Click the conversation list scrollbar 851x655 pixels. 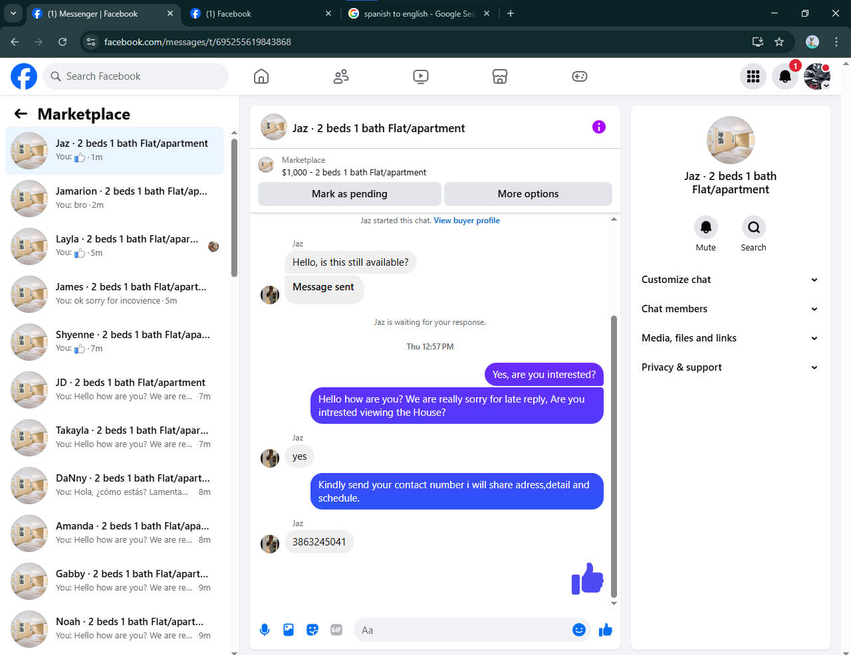[x=234, y=207]
